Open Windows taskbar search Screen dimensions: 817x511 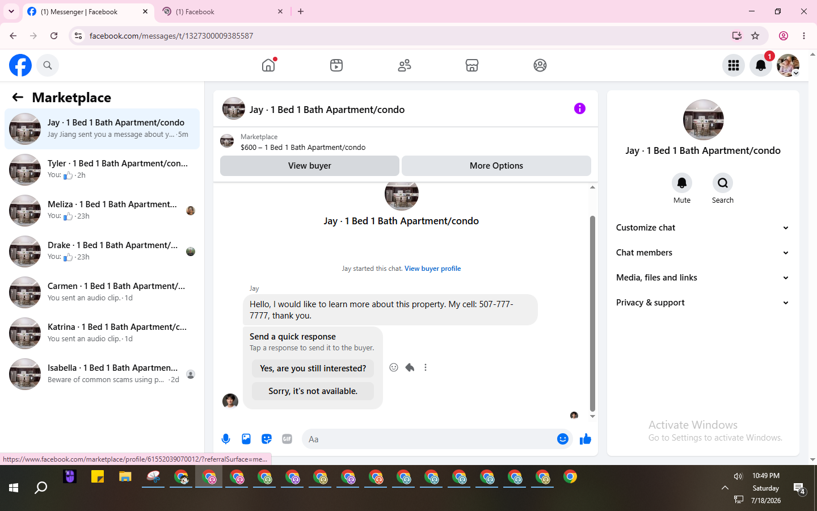point(41,488)
